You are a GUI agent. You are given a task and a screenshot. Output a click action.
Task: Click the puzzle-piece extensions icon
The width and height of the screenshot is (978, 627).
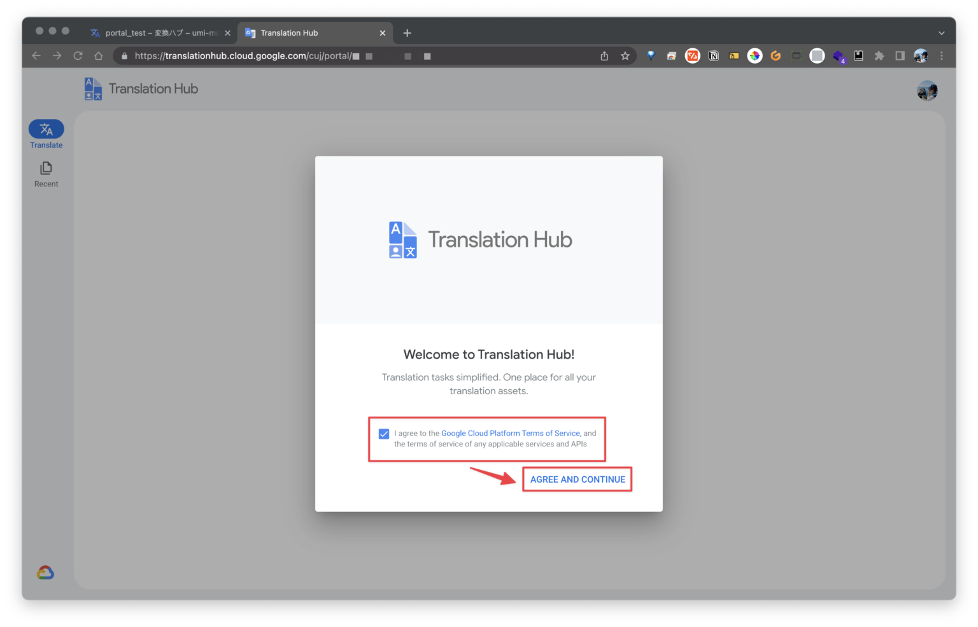point(879,55)
